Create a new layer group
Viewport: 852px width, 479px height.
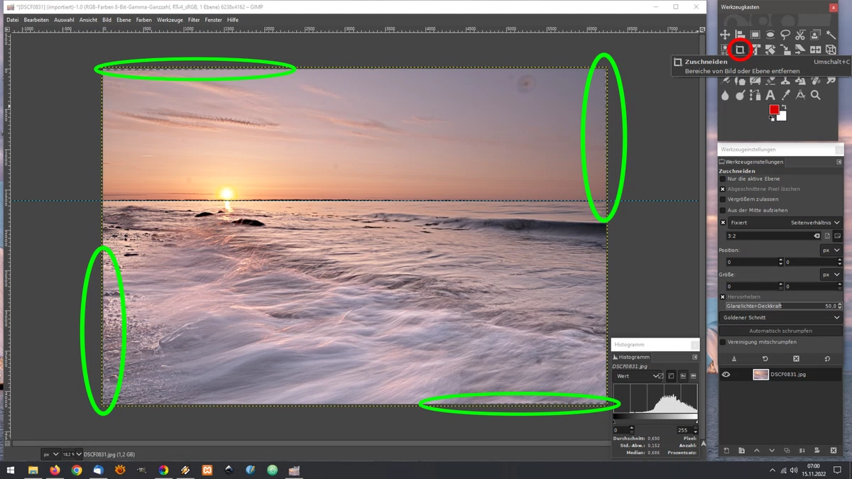click(741, 451)
